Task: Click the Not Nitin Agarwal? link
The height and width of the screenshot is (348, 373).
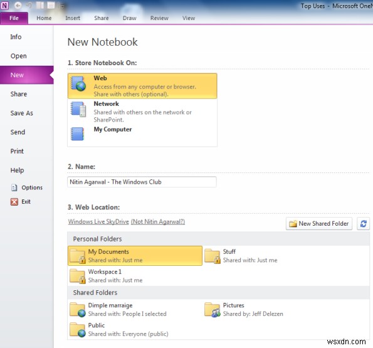Action: click(x=158, y=222)
